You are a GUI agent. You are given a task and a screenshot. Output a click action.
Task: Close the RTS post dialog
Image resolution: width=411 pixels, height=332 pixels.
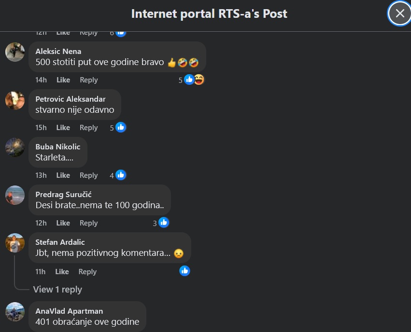pyautogui.click(x=399, y=13)
